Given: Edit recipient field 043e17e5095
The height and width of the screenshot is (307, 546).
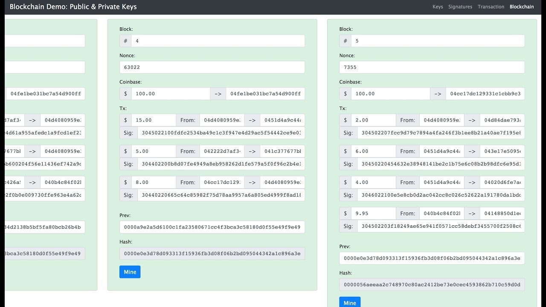Looking at the screenshot, I should coord(502,151).
